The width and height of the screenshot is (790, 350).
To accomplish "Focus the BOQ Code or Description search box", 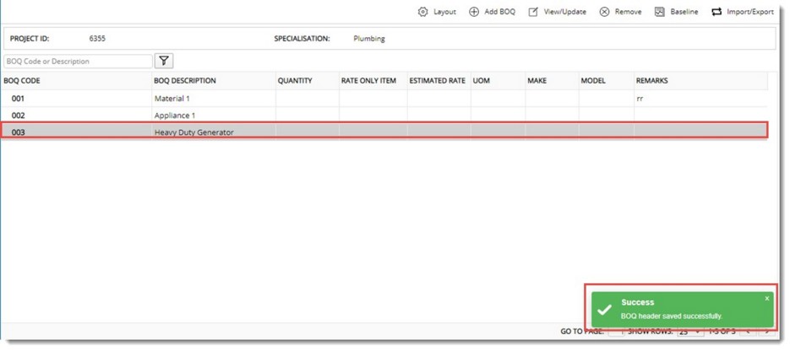I will click(x=78, y=62).
